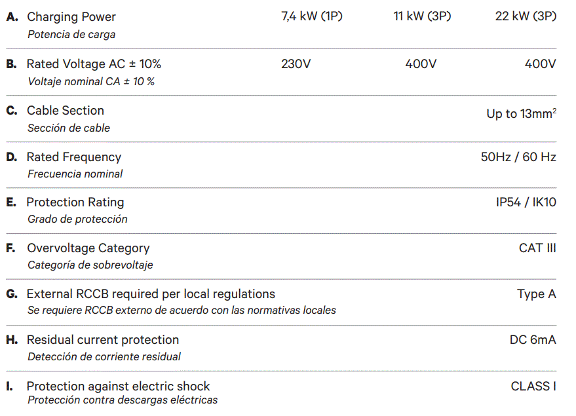The image size is (576, 416).
Task: Click the 'Cable Section' row label
Action: (65, 111)
